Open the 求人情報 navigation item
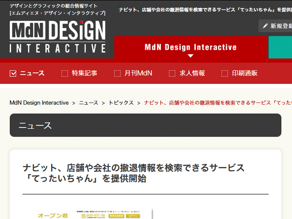Screen dimensions: 292x219 point(192,73)
